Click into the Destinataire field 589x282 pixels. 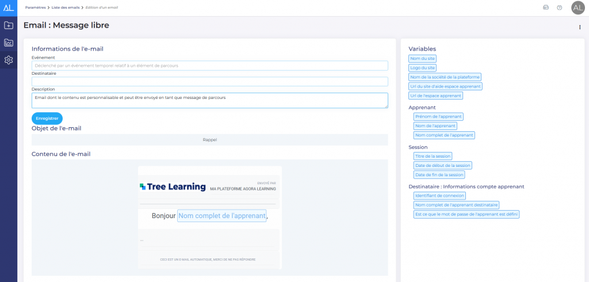click(x=209, y=82)
